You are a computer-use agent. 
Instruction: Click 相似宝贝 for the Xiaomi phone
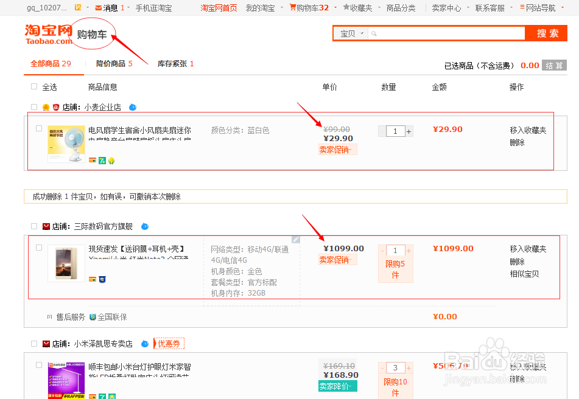coord(524,274)
